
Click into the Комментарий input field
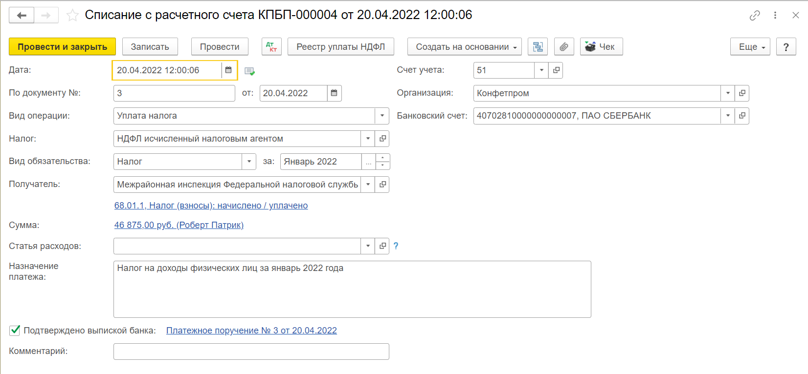(x=251, y=352)
